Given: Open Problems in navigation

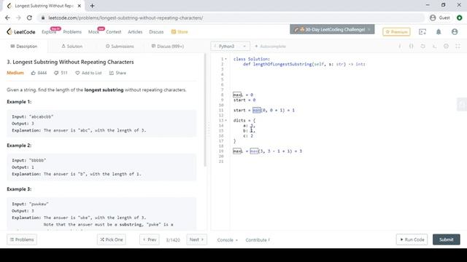Looking at the screenshot, I should (72, 32).
